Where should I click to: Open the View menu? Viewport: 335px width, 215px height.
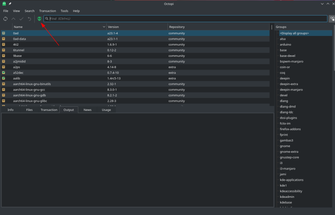[16, 11]
